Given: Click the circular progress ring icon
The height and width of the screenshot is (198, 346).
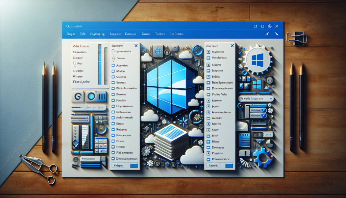Looking at the screenshot, I should point(196,116).
